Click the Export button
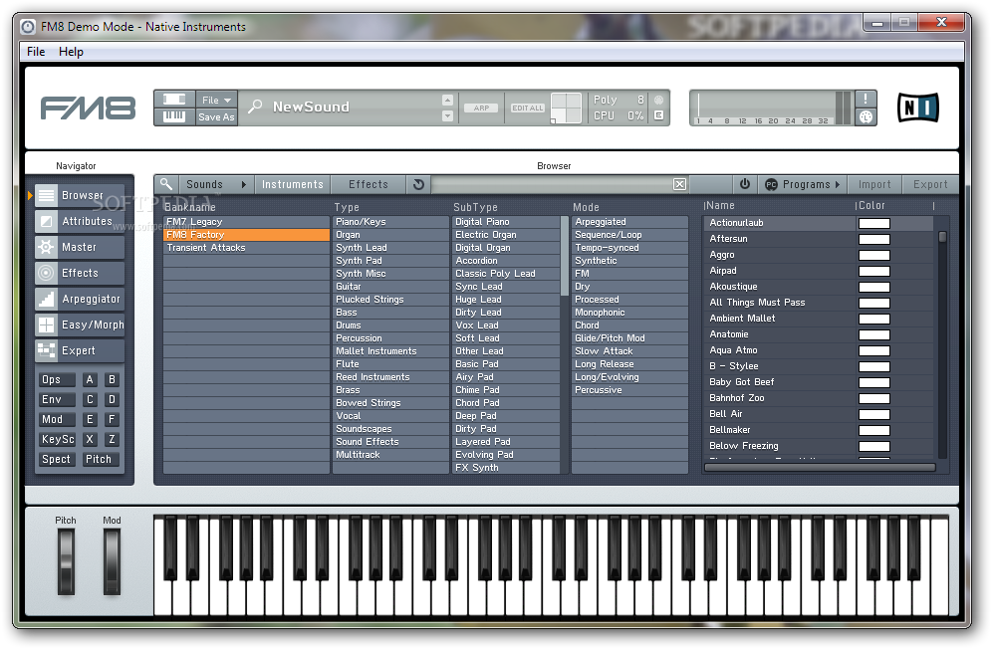Viewport: 992px width, 649px height. (930, 185)
